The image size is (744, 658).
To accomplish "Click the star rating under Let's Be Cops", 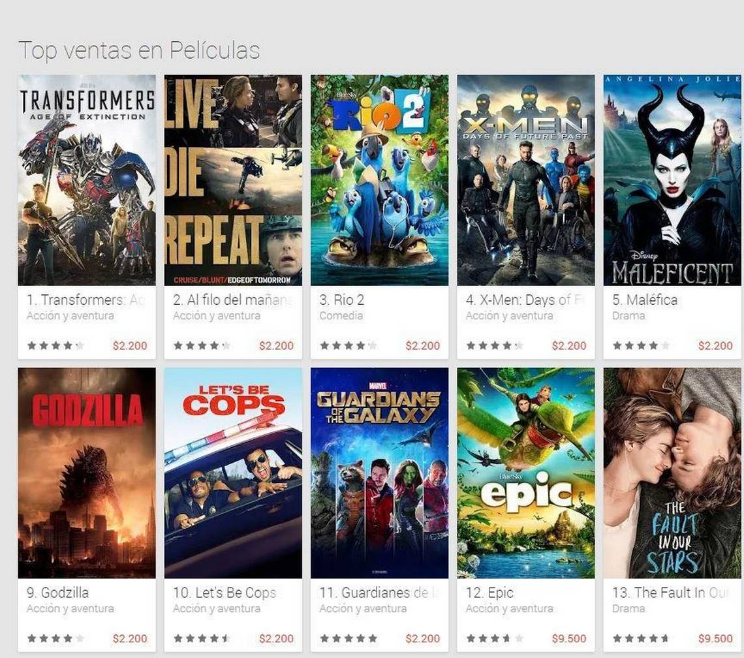I will click(x=202, y=638).
